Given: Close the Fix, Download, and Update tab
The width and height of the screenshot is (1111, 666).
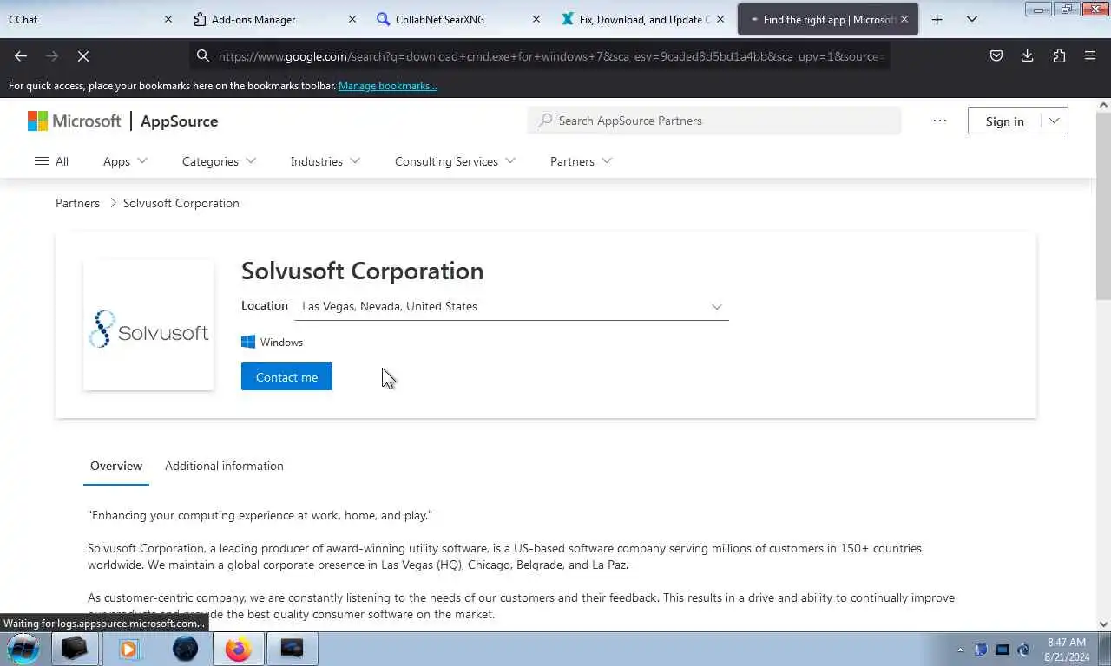Looking at the screenshot, I should 720,19.
